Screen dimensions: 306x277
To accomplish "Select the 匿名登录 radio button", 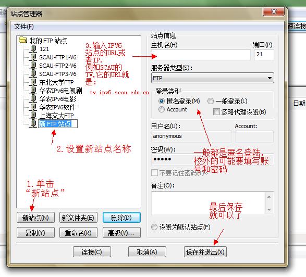I will tap(162, 101).
